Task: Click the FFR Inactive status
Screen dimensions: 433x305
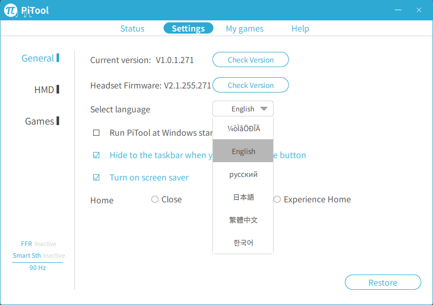Action: click(x=38, y=244)
